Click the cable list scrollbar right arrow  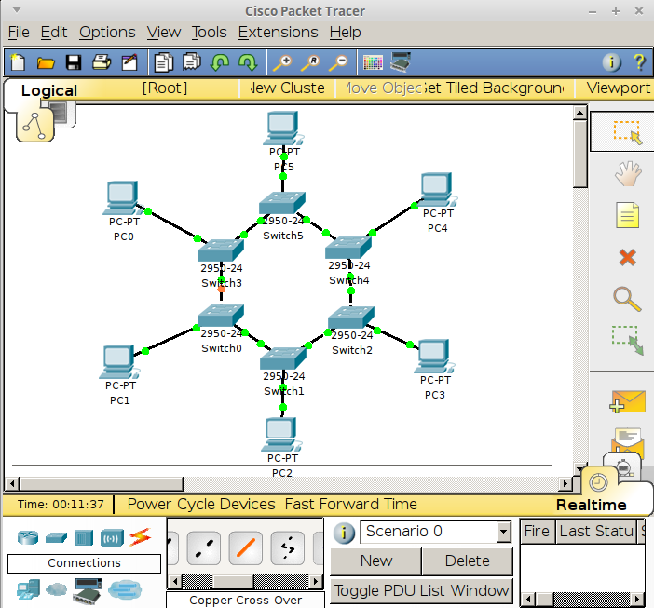316,581
